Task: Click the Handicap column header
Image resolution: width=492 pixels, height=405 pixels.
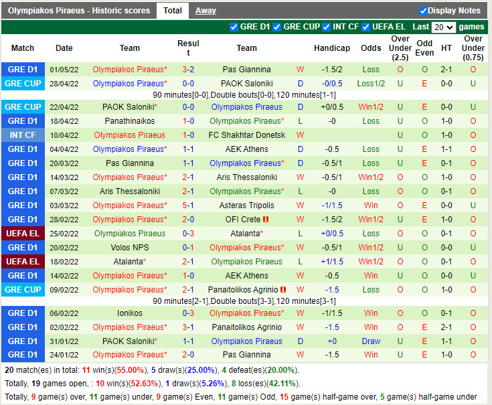Action: click(x=331, y=48)
